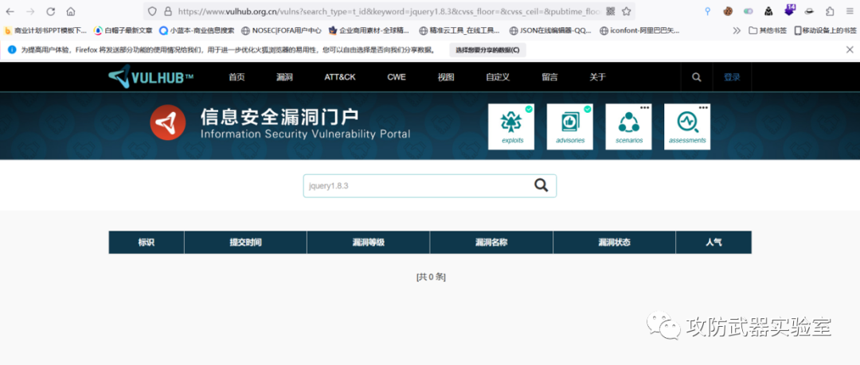Click the 人气 column header

713,243
